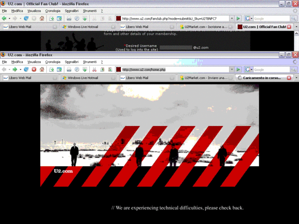Click Cut scissors in front U2.com window toolbar
This screenshot has width=299, height=224.
pos(94,70)
